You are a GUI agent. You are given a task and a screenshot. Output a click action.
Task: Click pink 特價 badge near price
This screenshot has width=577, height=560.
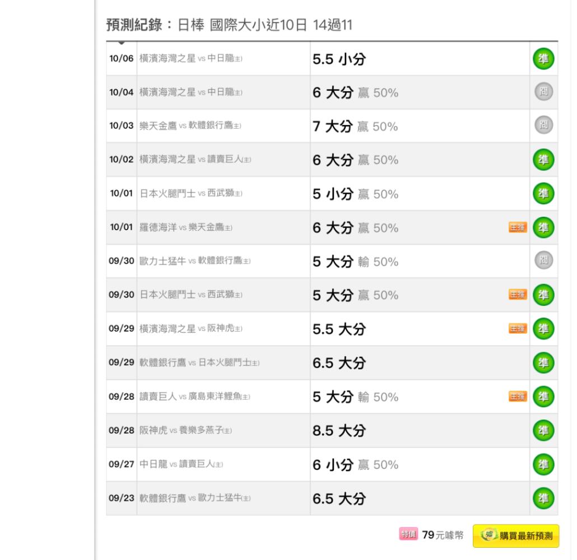tap(408, 534)
